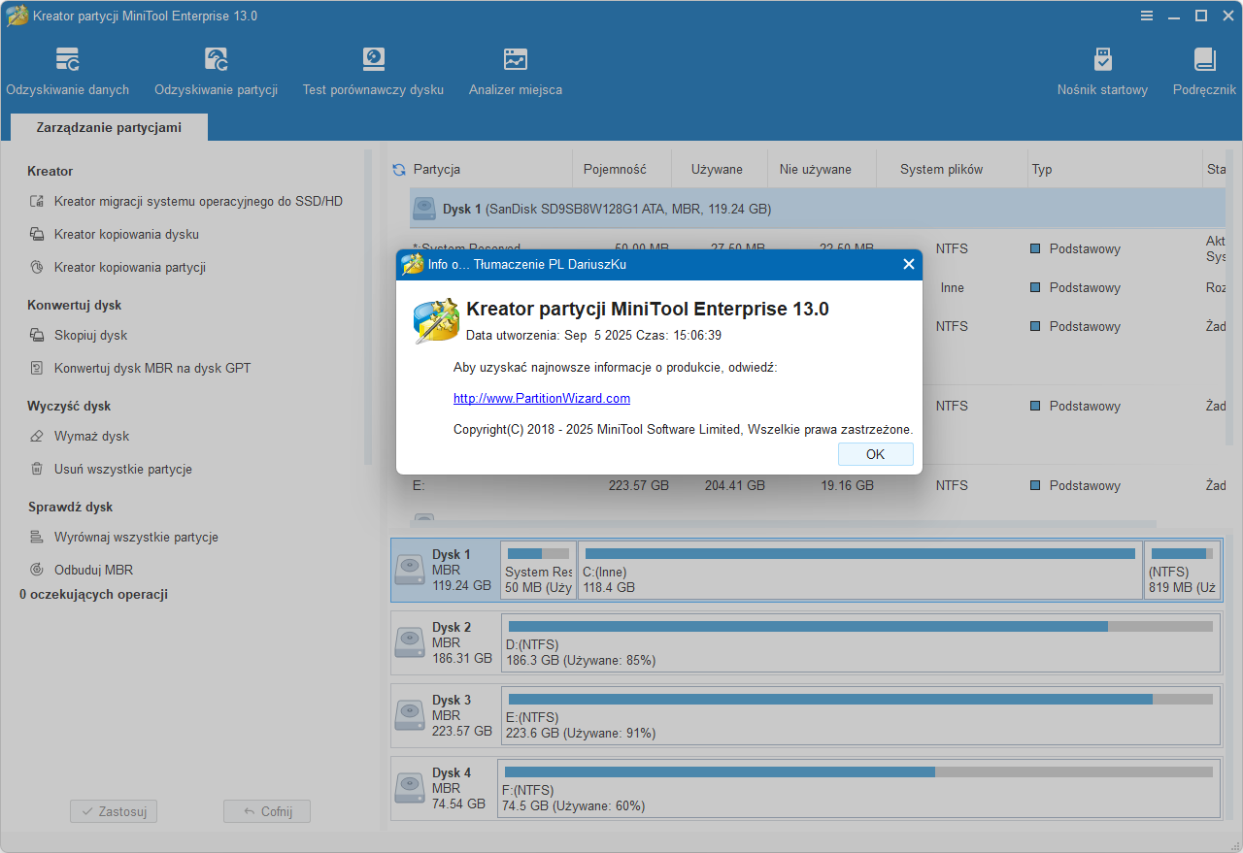This screenshot has width=1243, height=853.
Task: Click the Kreator section heading
Action: point(50,171)
